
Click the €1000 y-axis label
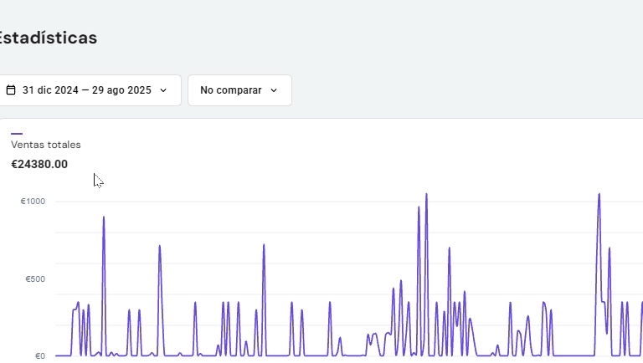(x=33, y=202)
